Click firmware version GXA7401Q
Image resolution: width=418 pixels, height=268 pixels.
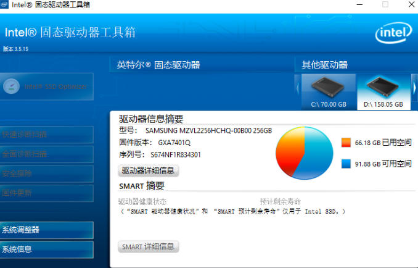(x=174, y=143)
